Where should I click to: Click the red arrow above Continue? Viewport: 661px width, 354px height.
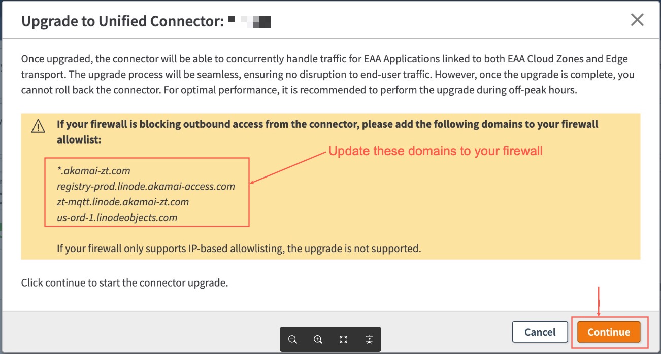tap(600, 302)
